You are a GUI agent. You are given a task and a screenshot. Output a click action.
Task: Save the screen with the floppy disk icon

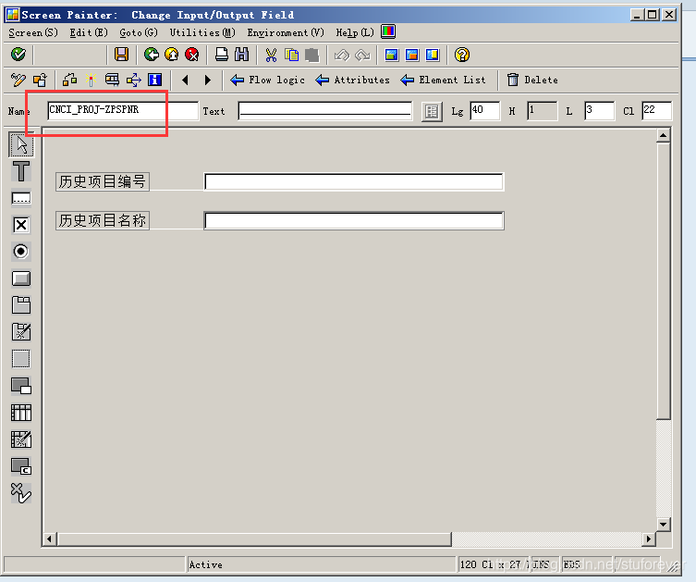[x=121, y=55]
